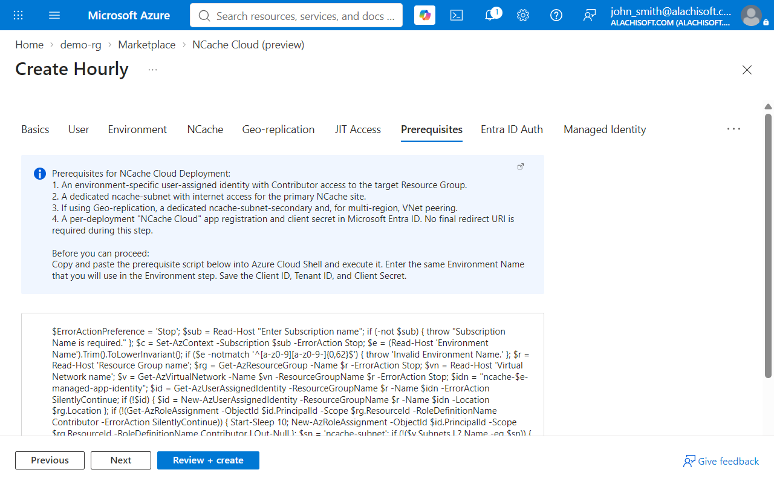Switch to Entra ID Auth tab
The image size is (774, 484).
coord(512,129)
